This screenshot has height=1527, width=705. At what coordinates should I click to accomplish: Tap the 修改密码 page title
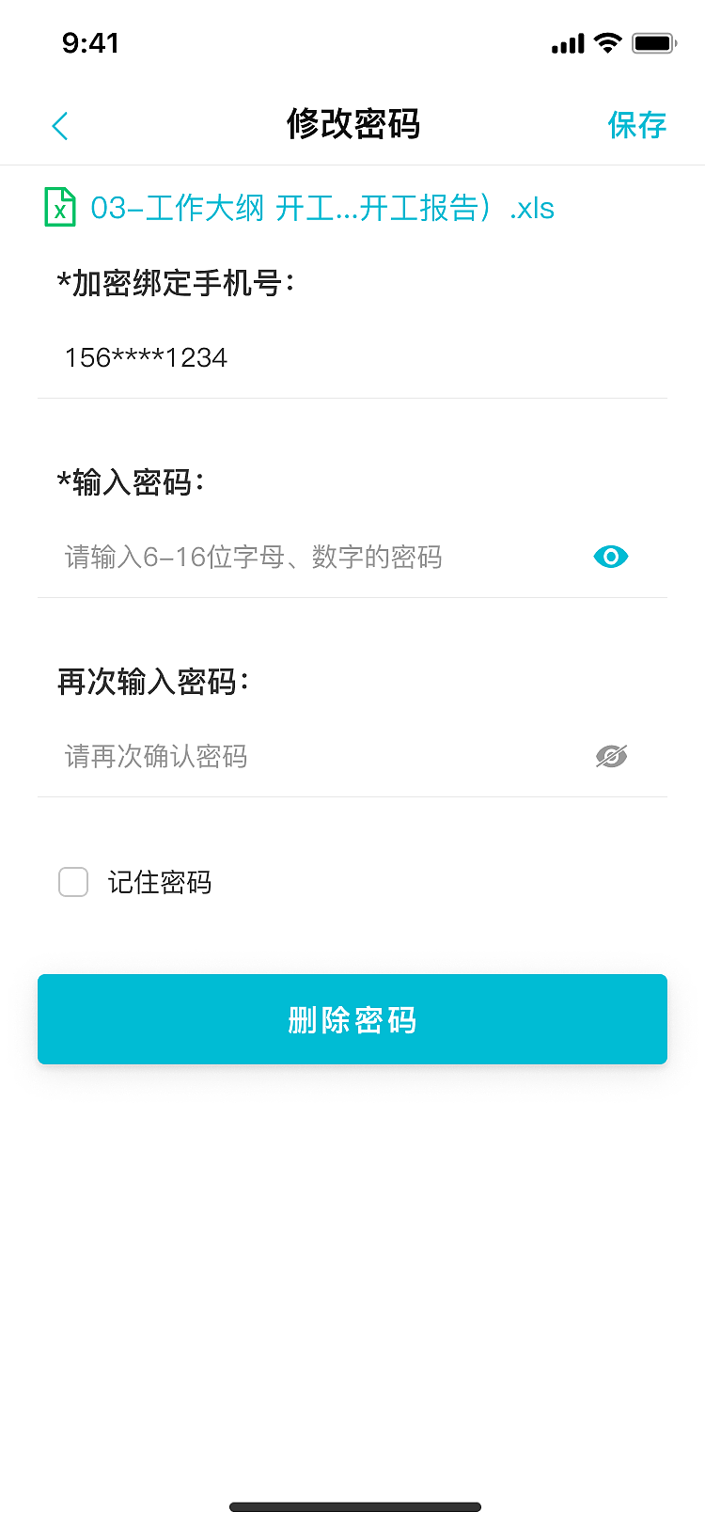[352, 124]
